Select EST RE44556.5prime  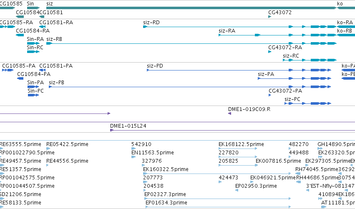pyautogui.click(x=67, y=161)
